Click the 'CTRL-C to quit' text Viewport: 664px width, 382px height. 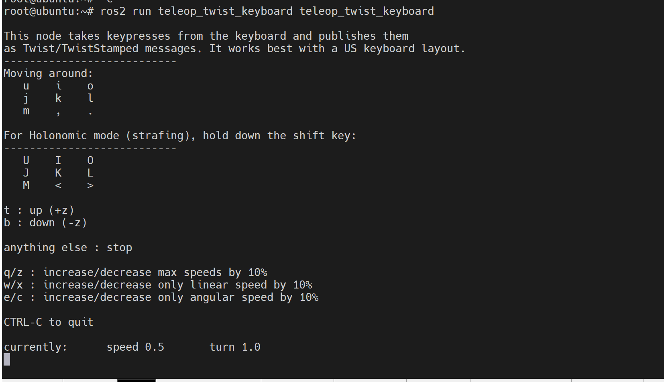(49, 322)
